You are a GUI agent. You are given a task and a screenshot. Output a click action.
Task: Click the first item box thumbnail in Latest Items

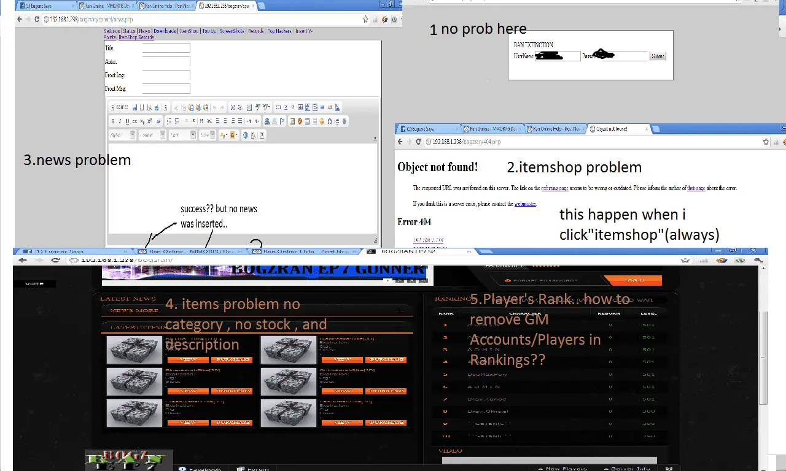tap(134, 350)
